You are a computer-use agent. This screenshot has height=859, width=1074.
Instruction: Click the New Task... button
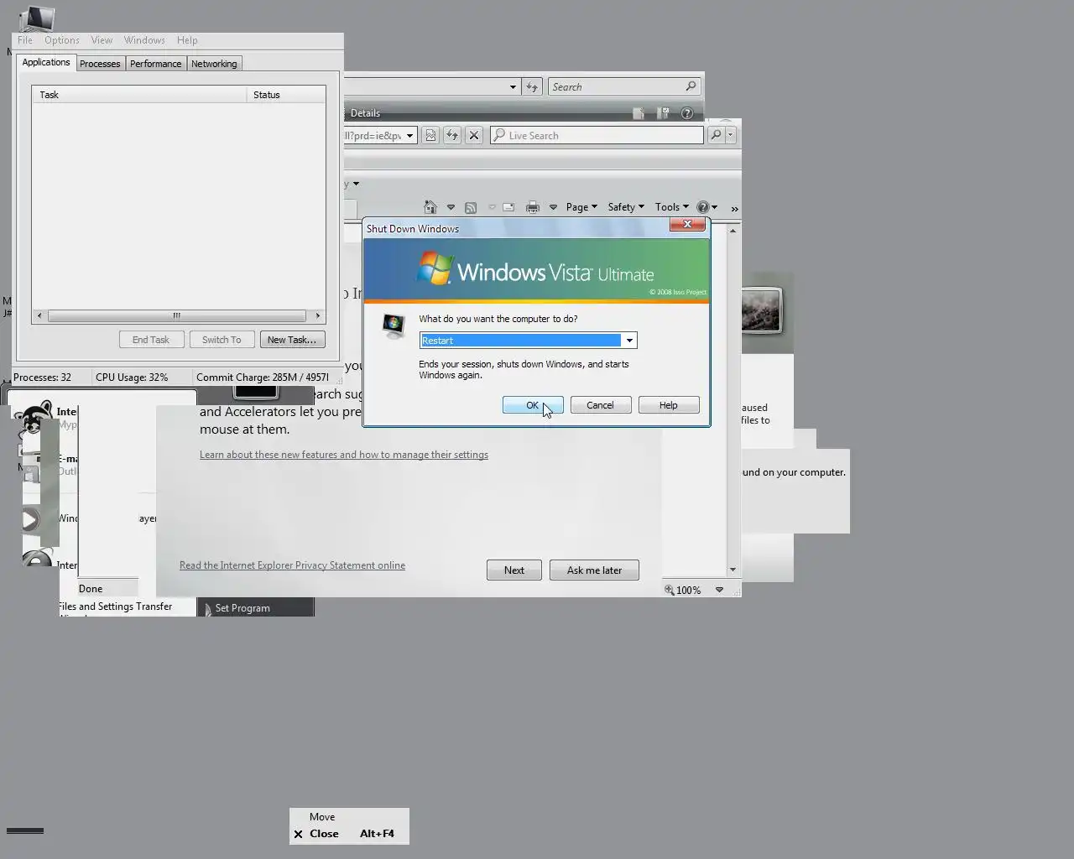(292, 340)
